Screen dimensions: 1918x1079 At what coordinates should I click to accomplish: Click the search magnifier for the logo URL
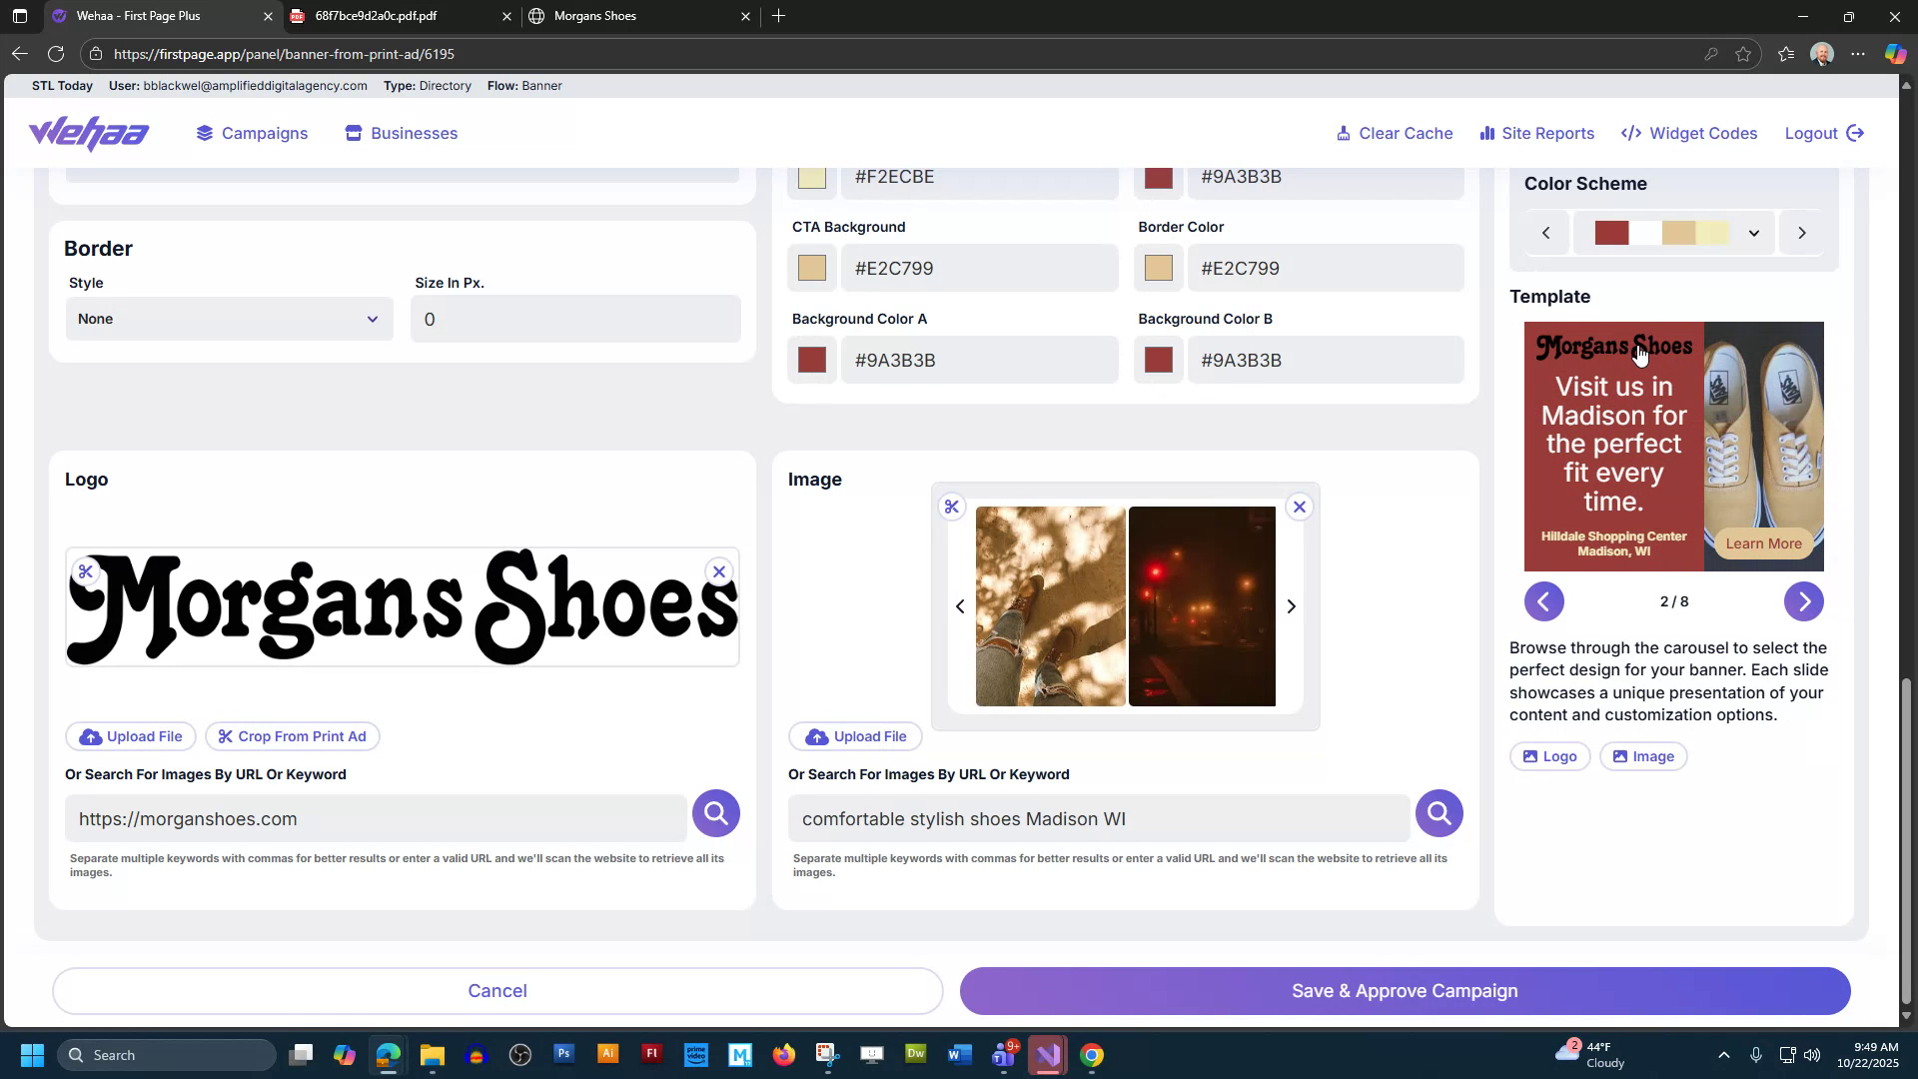(715, 813)
